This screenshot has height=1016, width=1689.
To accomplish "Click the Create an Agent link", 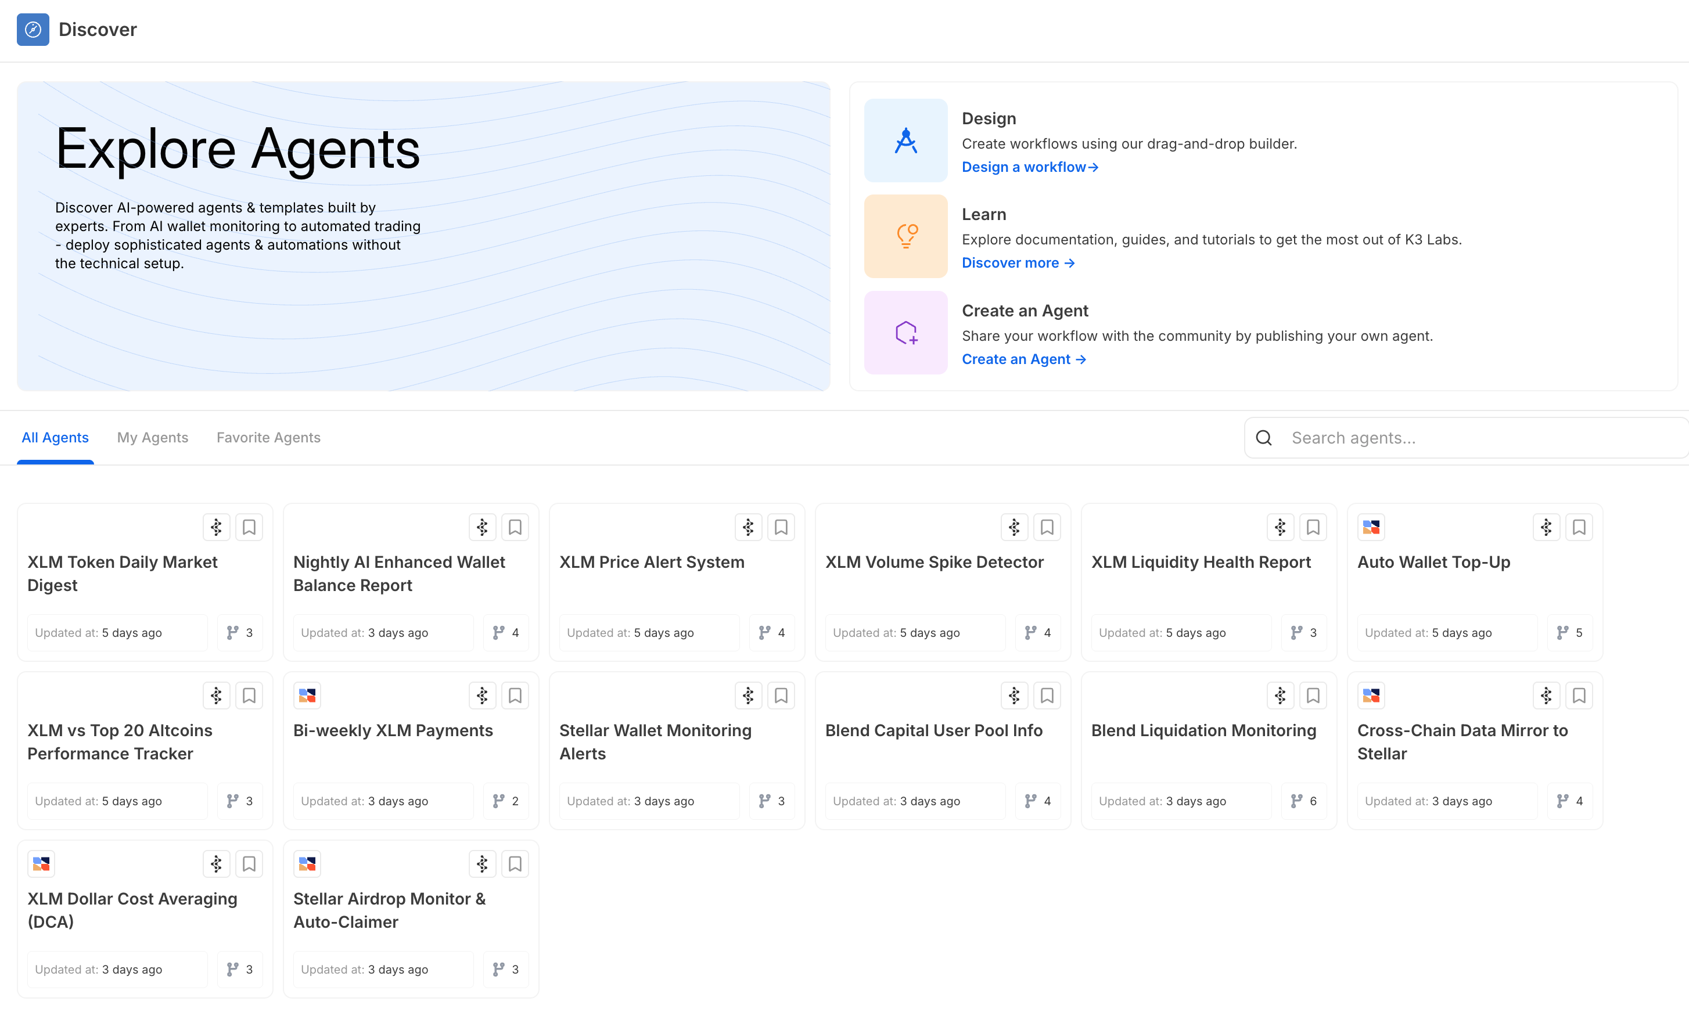I will point(1023,359).
